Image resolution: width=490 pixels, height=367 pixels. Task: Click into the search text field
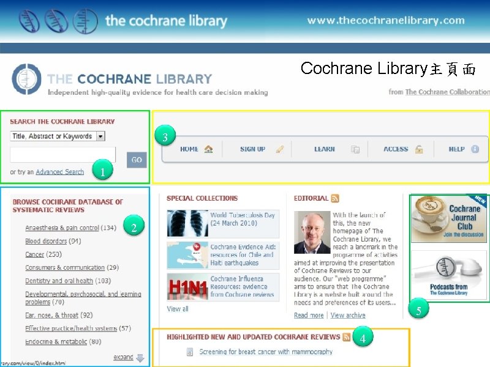[x=63, y=155]
